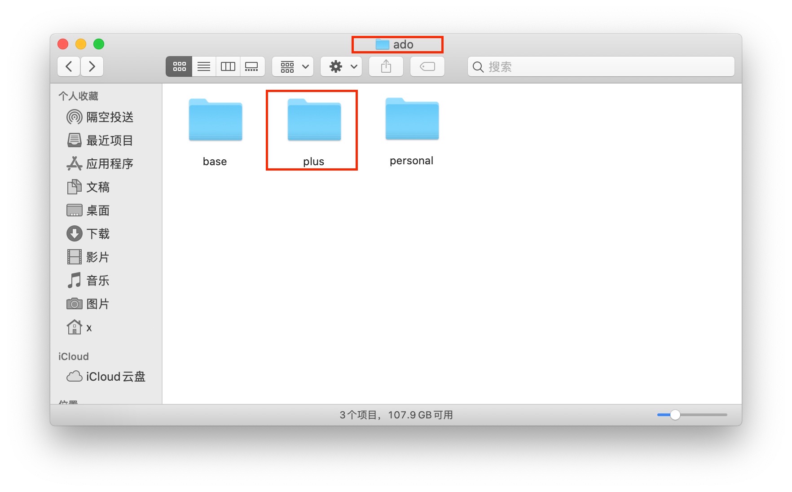Screen dimensions: 792x492
Task: Click the search field
Action: point(601,66)
